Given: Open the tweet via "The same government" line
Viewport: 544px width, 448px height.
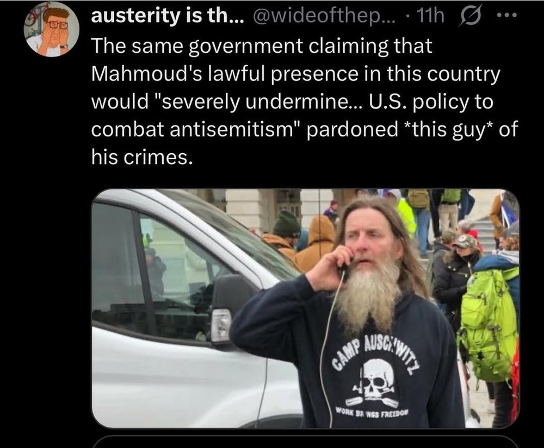Looking at the screenshot, I should [262, 46].
